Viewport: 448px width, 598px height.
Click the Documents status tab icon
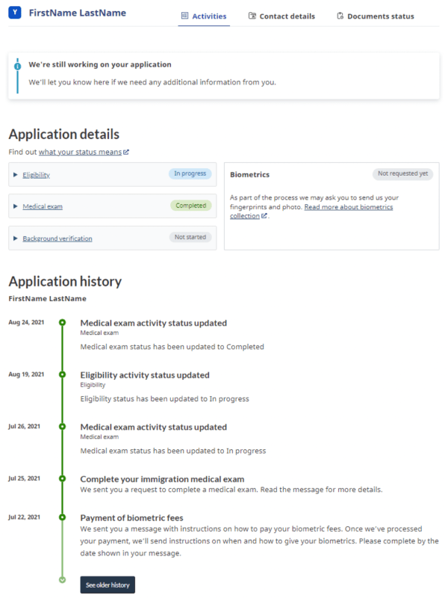click(340, 16)
